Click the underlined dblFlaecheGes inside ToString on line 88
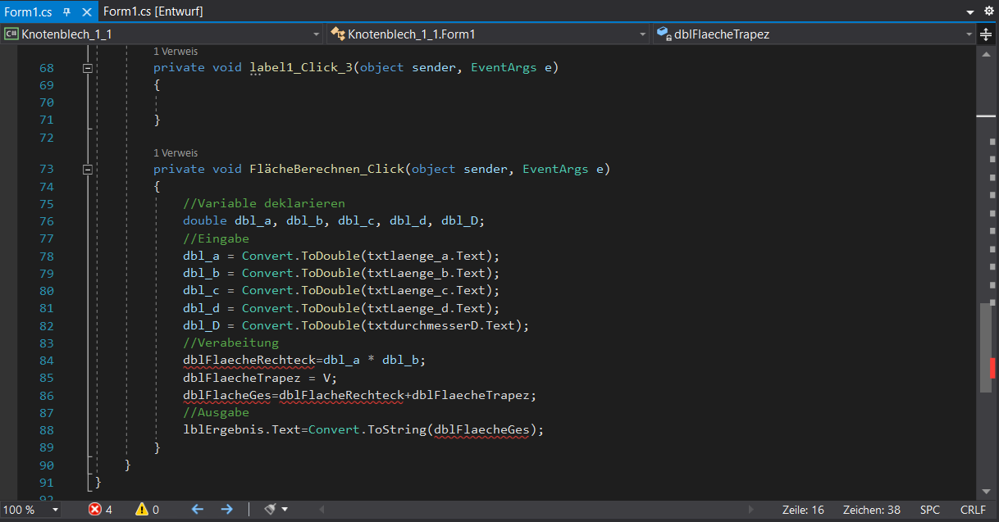 [482, 429]
